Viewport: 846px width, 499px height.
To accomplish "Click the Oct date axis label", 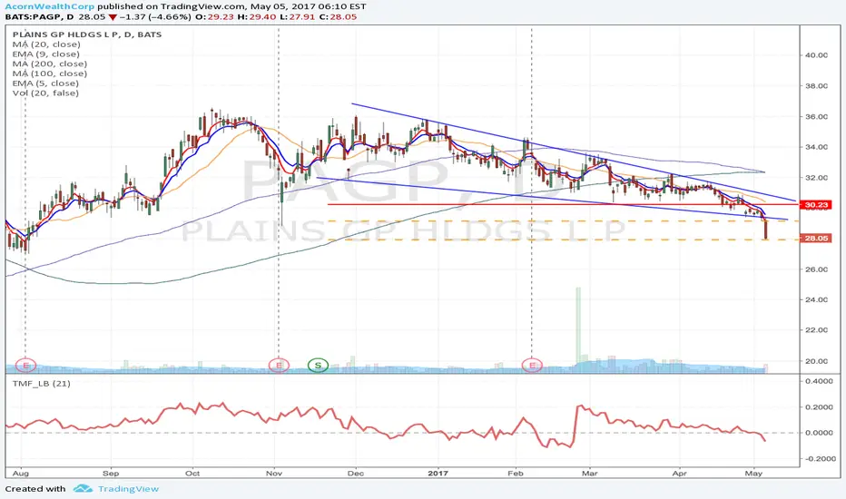I will pyautogui.click(x=192, y=473).
